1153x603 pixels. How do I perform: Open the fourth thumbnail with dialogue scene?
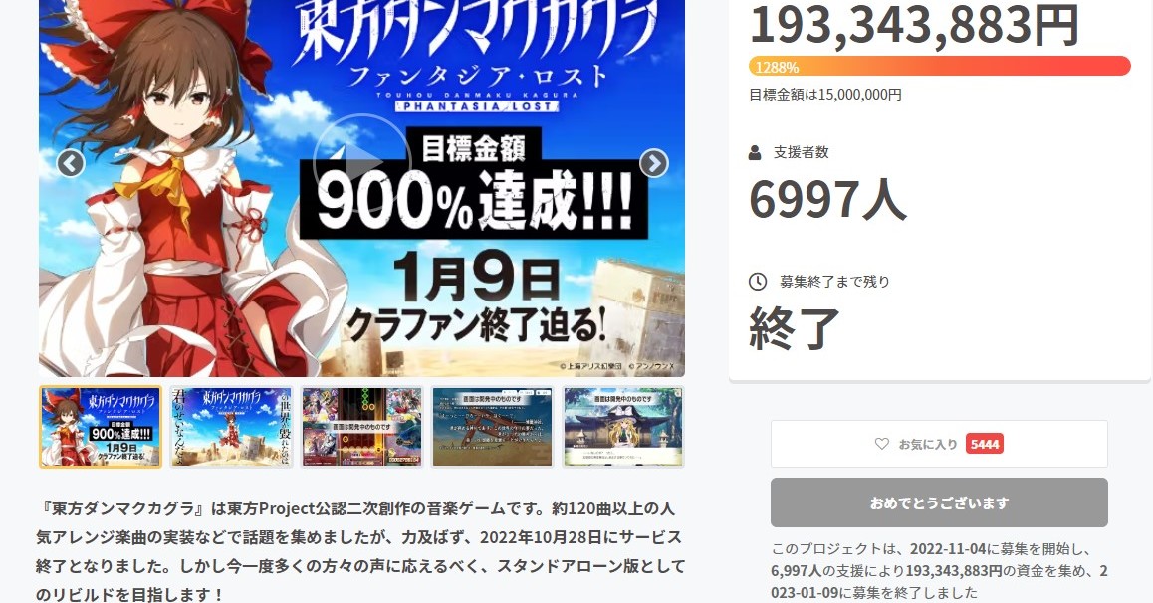pos(493,428)
